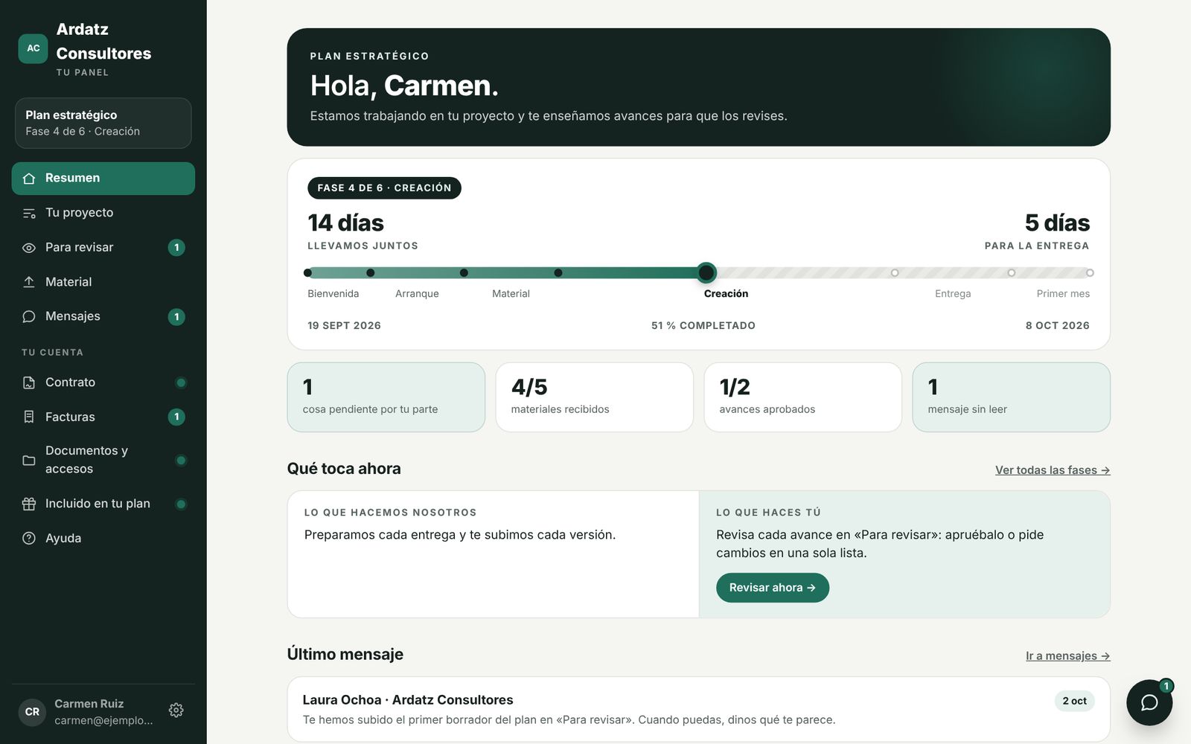Open the Laura Ochoa message card
The width and height of the screenshot is (1191, 744).
point(699,709)
